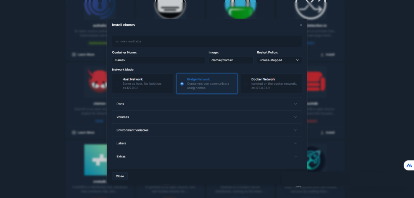Edit the Container Name field
Screen dimensions: 414x198
(158, 60)
